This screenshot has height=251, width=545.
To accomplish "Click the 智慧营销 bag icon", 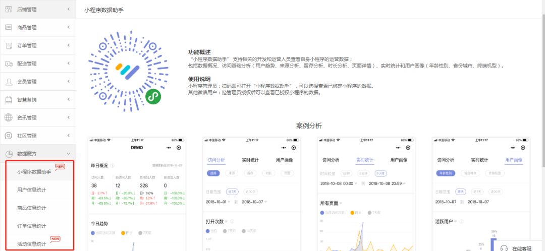I will point(9,100).
